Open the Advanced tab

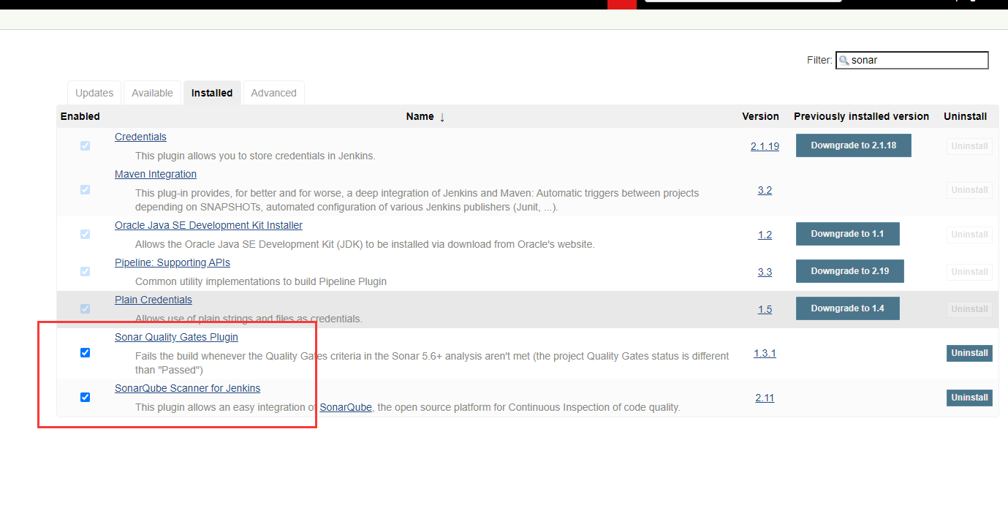[273, 92]
